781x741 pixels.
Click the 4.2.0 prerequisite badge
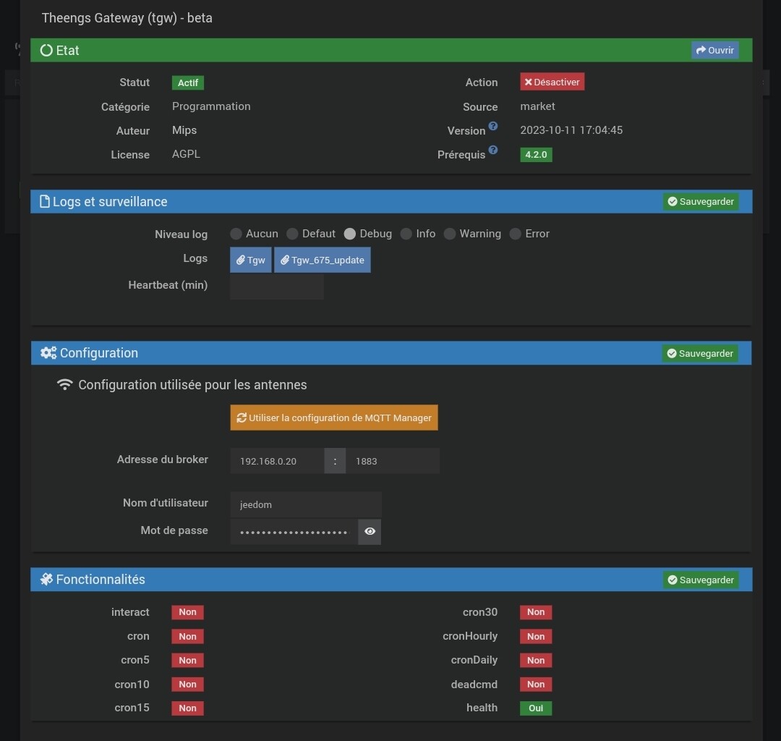coord(536,154)
